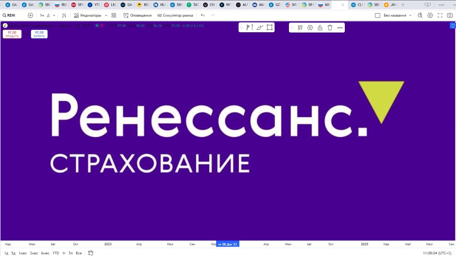Switch to the NLM tab
The width and height of the screenshot is (456, 256).
(x=159, y=5)
